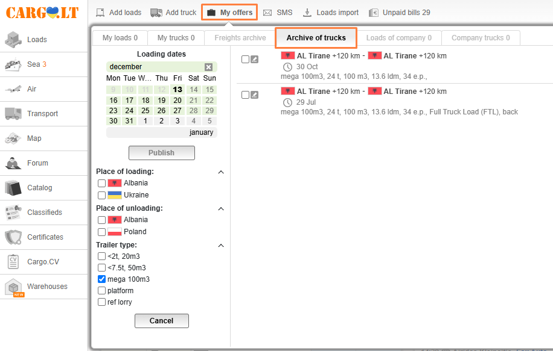Click the Map icon in the sidebar
This screenshot has width=553, height=351.
click(13, 138)
